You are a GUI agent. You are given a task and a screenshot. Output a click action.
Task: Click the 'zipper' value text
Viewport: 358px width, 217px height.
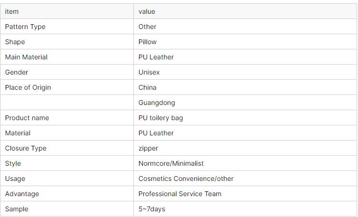tap(148, 148)
